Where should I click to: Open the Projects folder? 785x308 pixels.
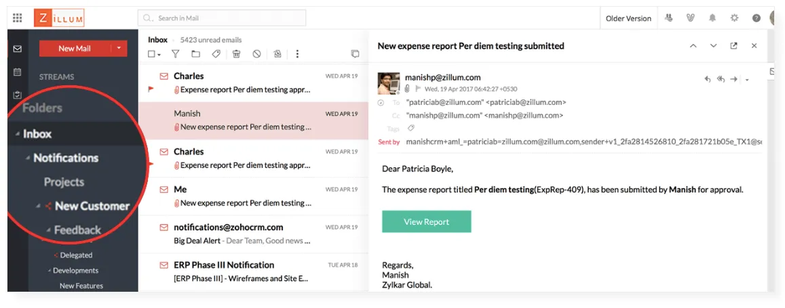pos(64,182)
